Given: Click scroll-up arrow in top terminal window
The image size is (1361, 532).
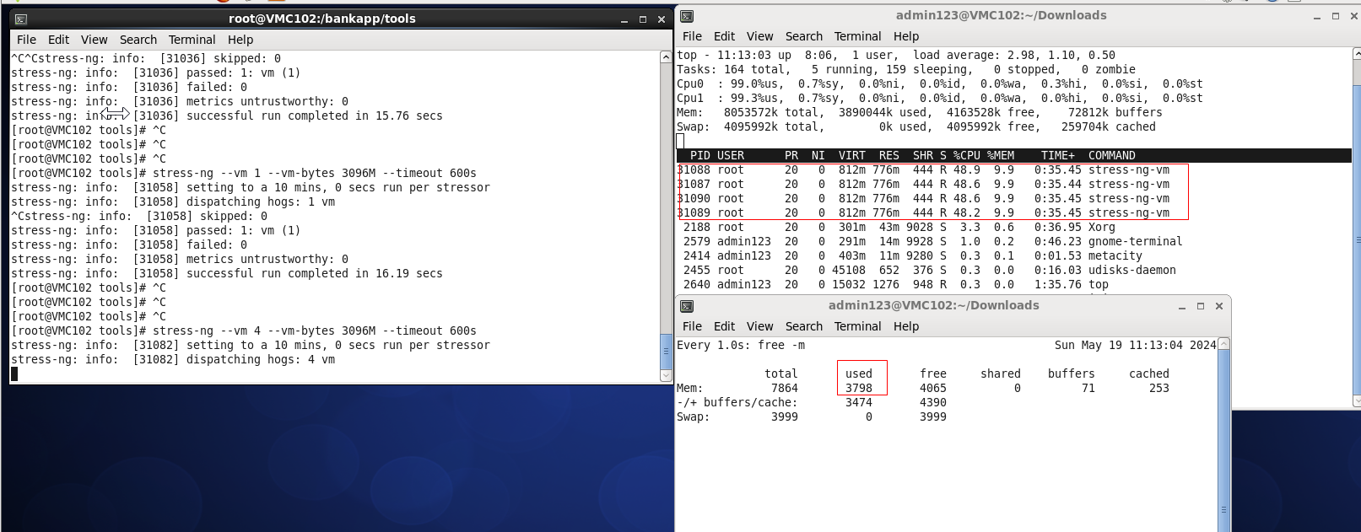Looking at the screenshot, I should pos(1357,54).
